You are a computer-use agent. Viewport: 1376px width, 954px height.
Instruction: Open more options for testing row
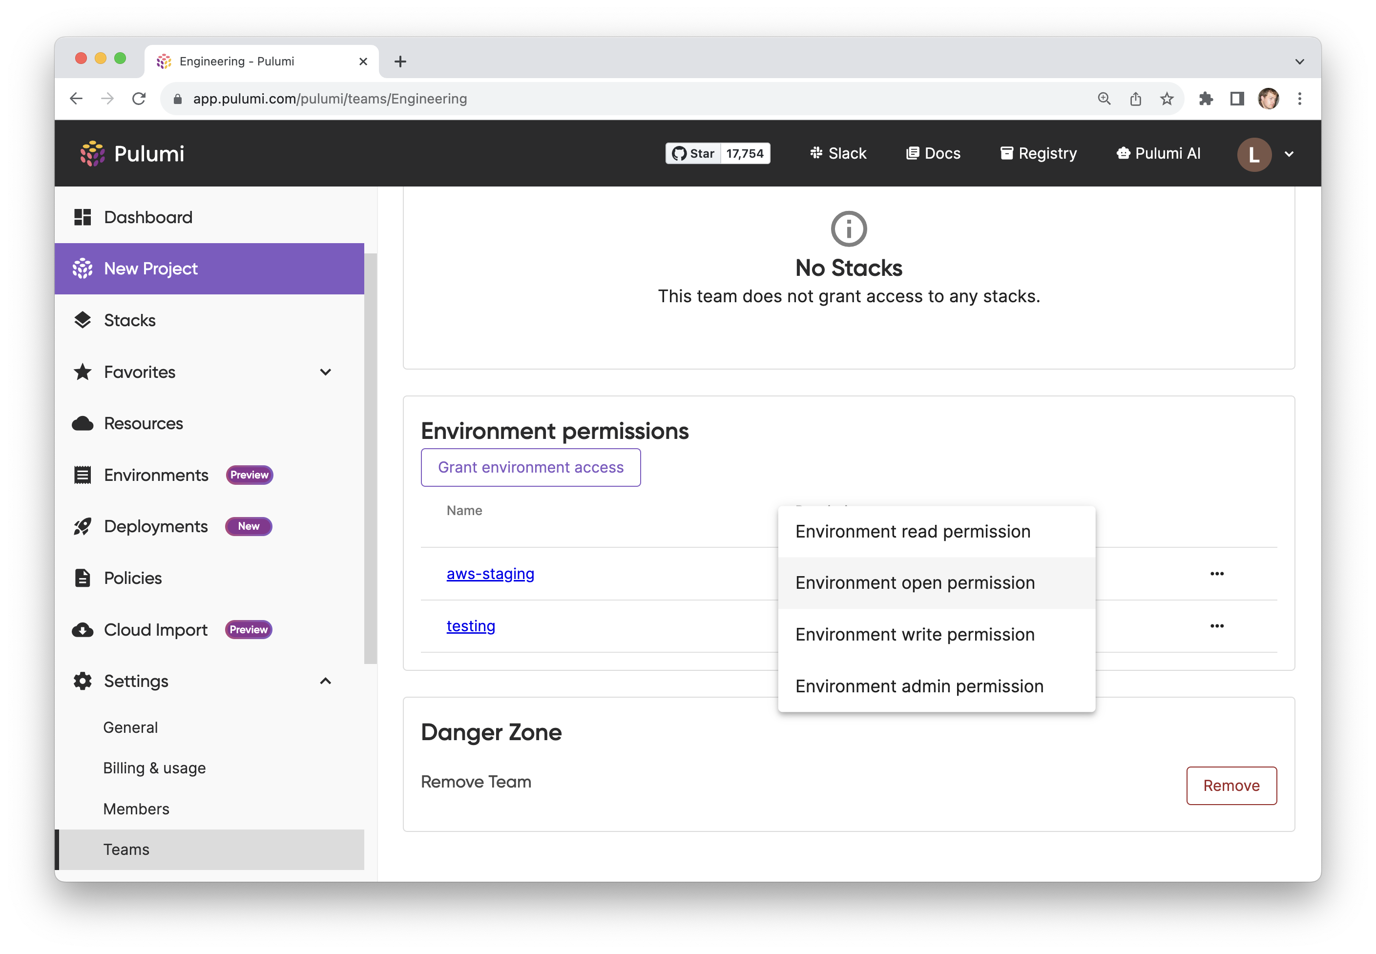1217,626
